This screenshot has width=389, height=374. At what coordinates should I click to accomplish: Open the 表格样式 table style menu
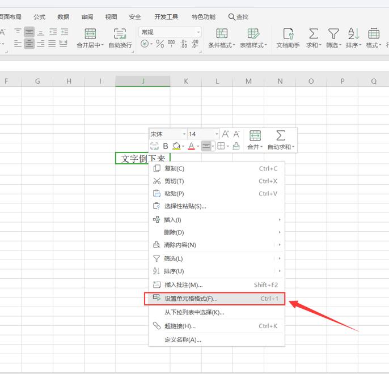tap(253, 37)
